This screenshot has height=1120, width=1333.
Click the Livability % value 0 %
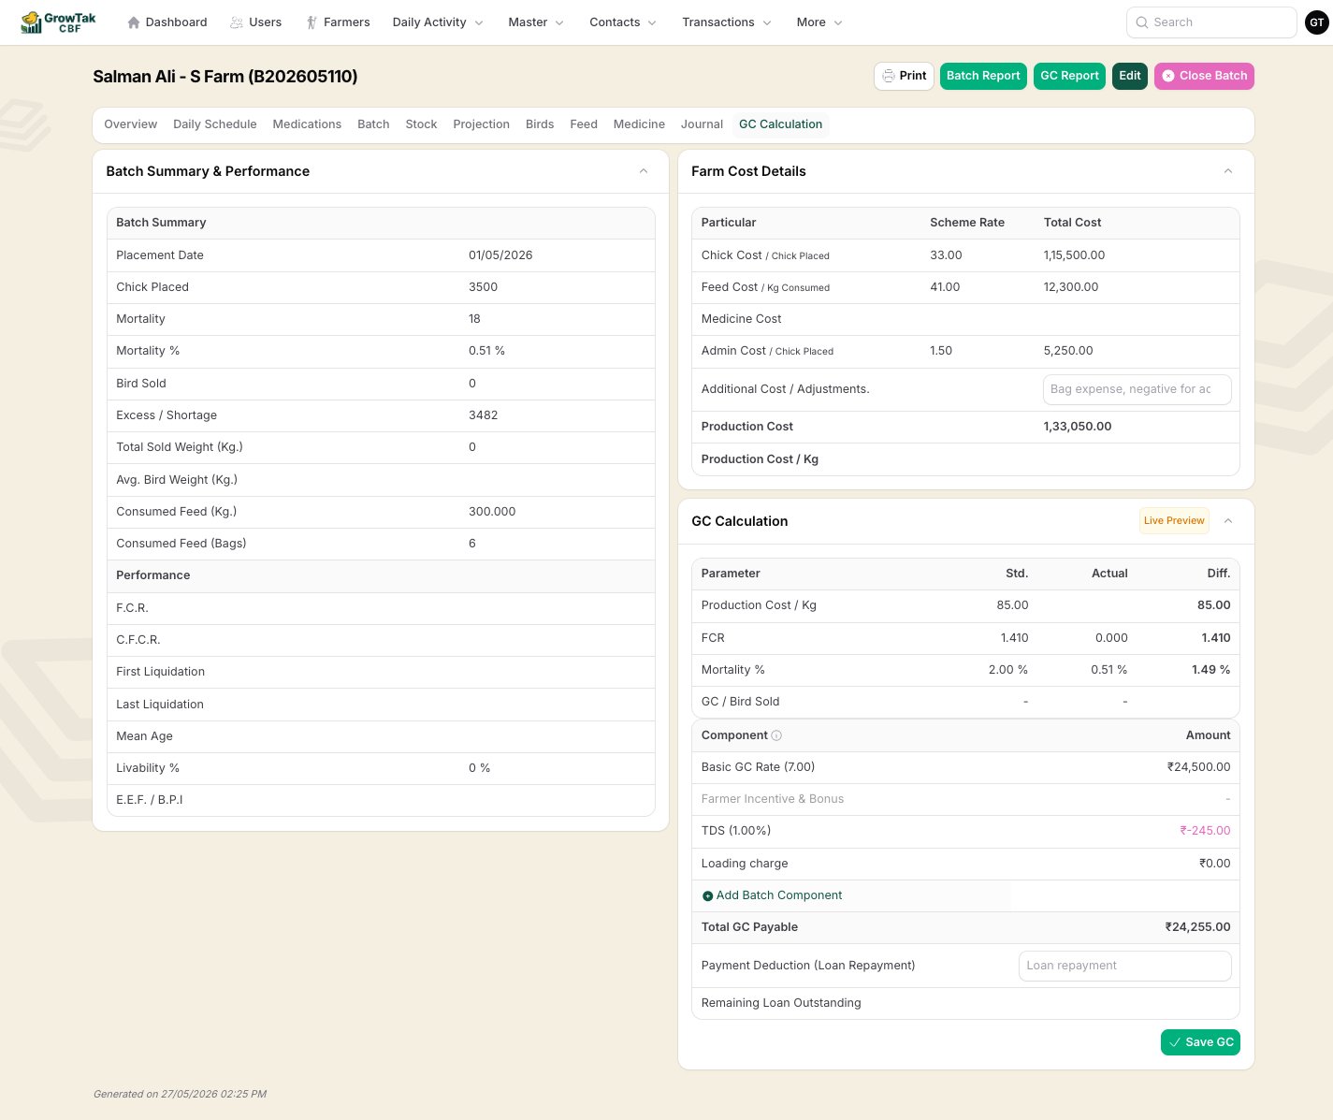[x=479, y=768]
